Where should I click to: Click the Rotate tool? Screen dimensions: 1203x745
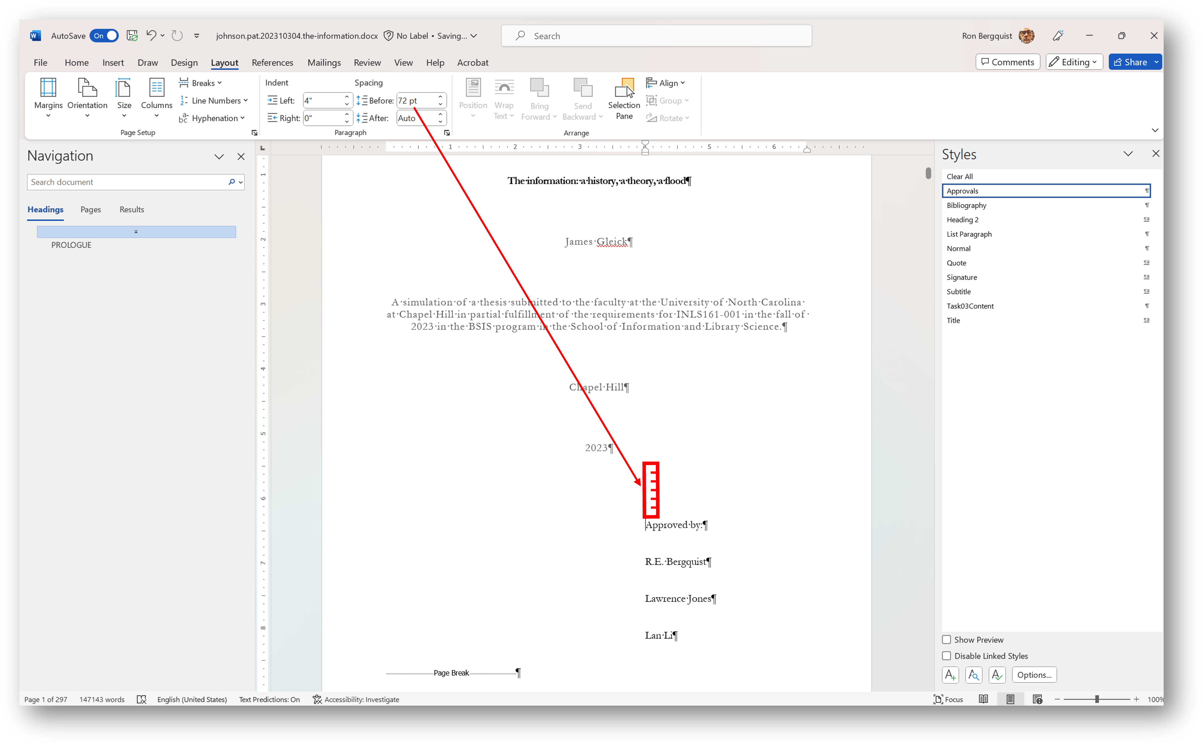[x=667, y=118]
